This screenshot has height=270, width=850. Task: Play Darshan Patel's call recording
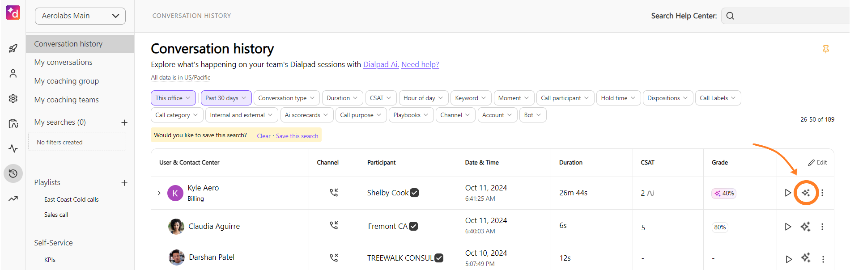(x=789, y=259)
